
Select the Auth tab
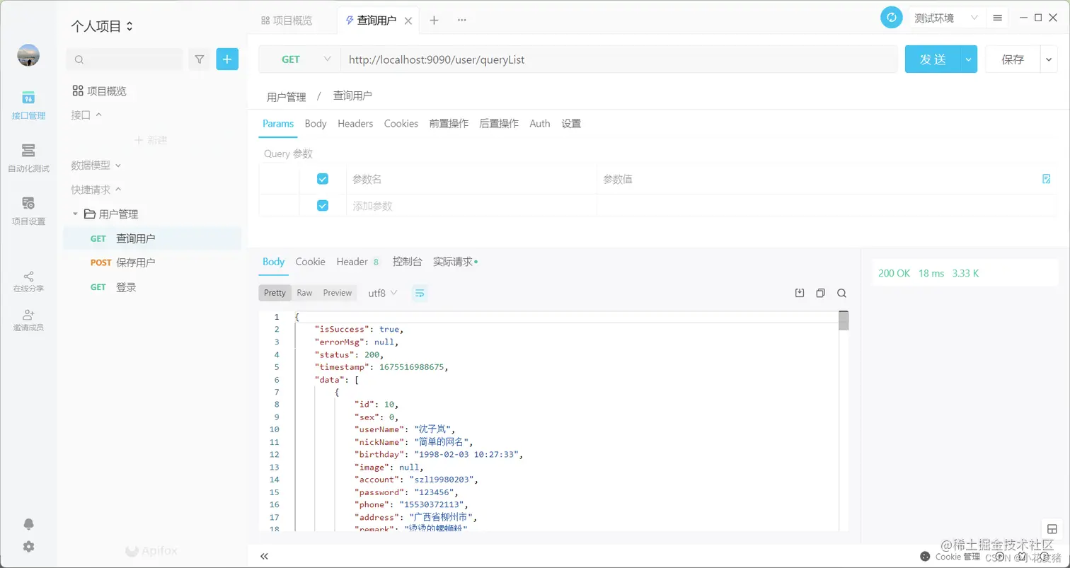(x=540, y=123)
